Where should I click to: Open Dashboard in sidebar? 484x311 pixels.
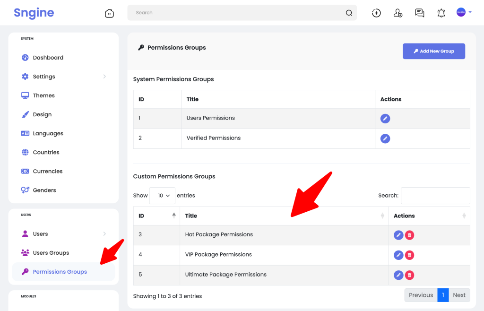click(x=48, y=58)
